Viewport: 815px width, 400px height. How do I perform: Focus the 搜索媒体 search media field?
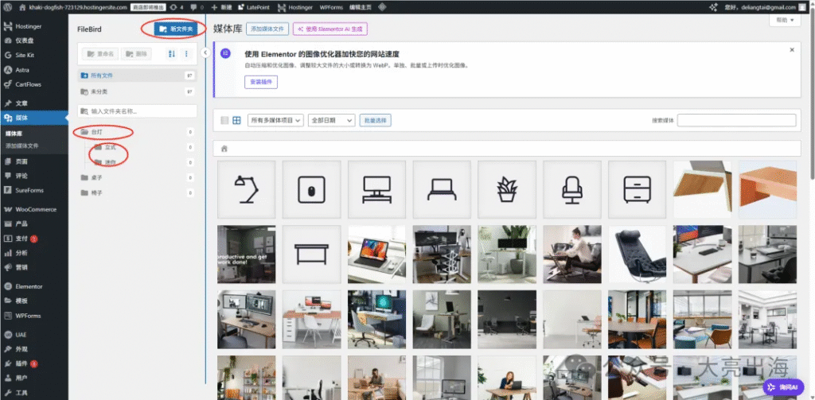coord(736,120)
